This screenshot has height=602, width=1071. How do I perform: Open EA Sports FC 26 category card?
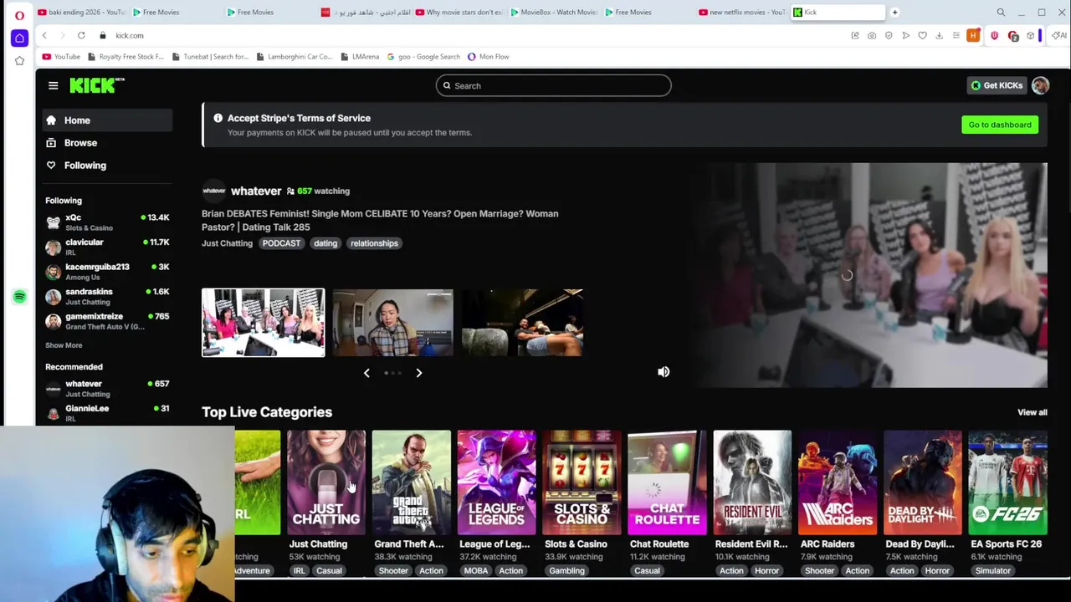[1008, 482]
